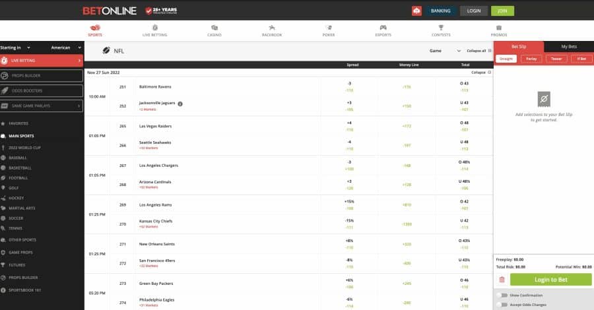This screenshot has width=594, height=310.
Task: Switch to the Bet Slip tab
Action: click(519, 47)
